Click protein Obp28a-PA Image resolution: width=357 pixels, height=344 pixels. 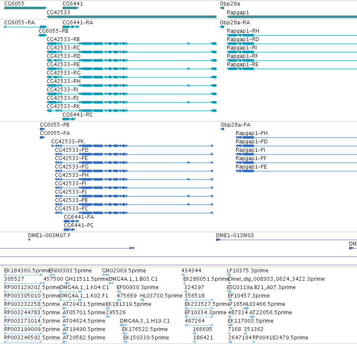(x=235, y=125)
